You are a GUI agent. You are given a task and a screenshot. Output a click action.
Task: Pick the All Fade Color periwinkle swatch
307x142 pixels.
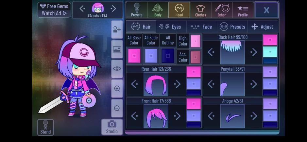tap(151, 56)
